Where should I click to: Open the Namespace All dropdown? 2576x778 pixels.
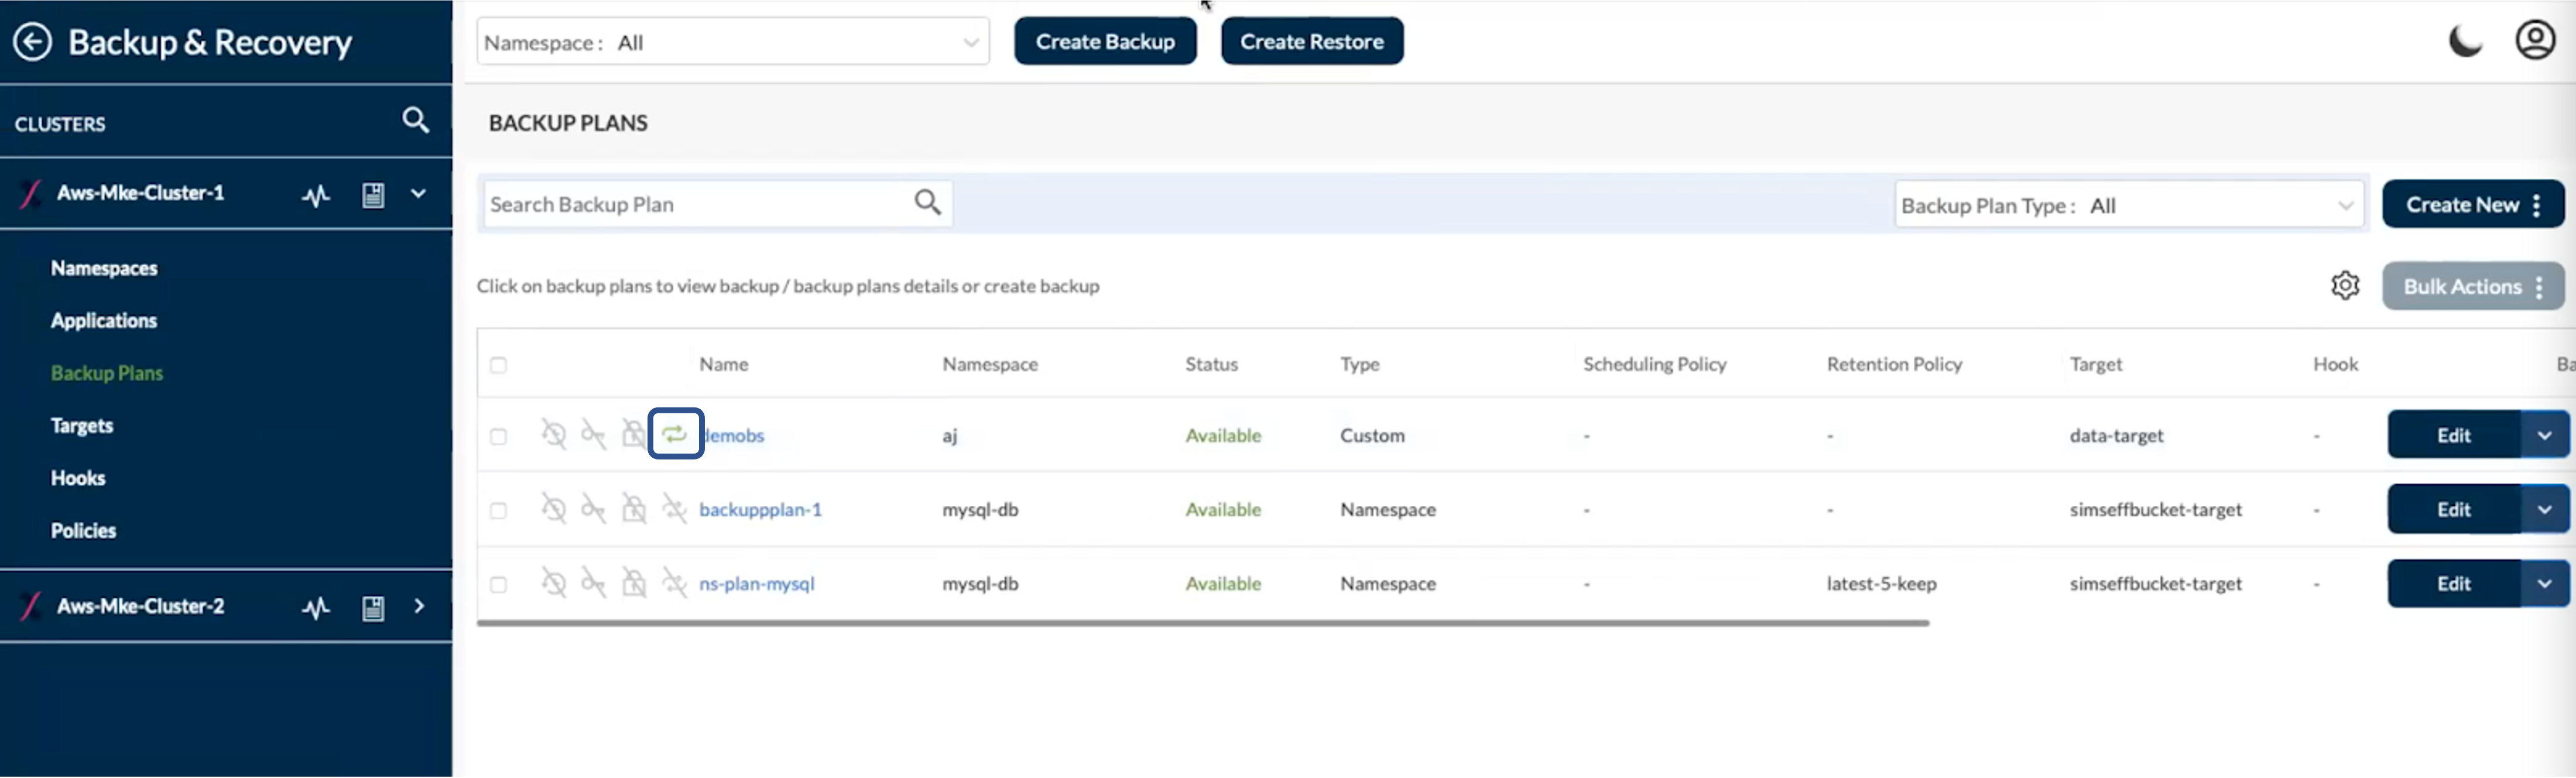(733, 42)
